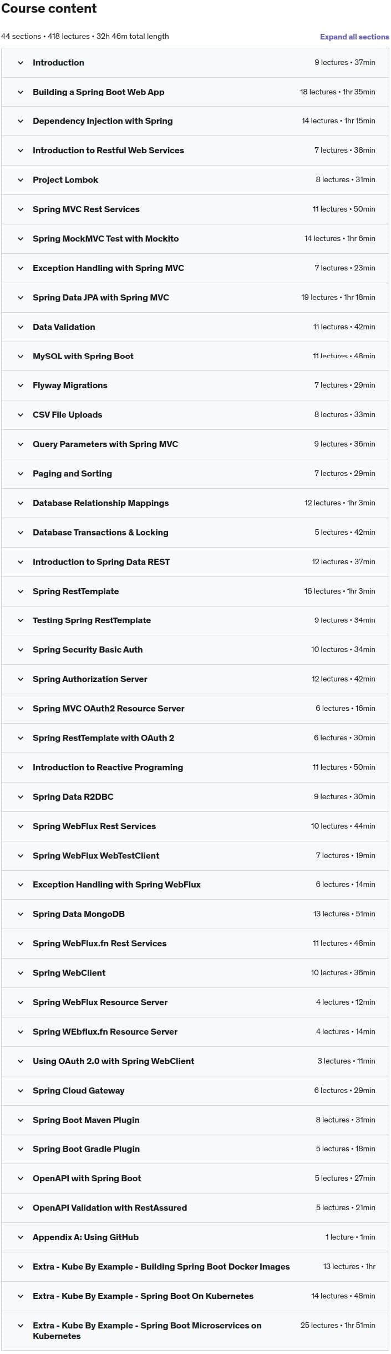The width and height of the screenshot is (391, 1354).
Task: Click the arrow icon beside Data Validation
Action: pos(21,327)
